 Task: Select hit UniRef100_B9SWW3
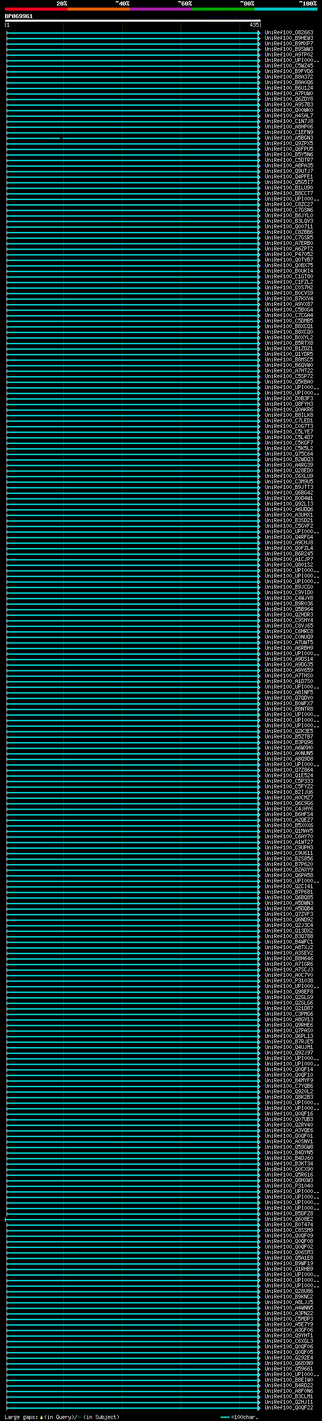288,49
